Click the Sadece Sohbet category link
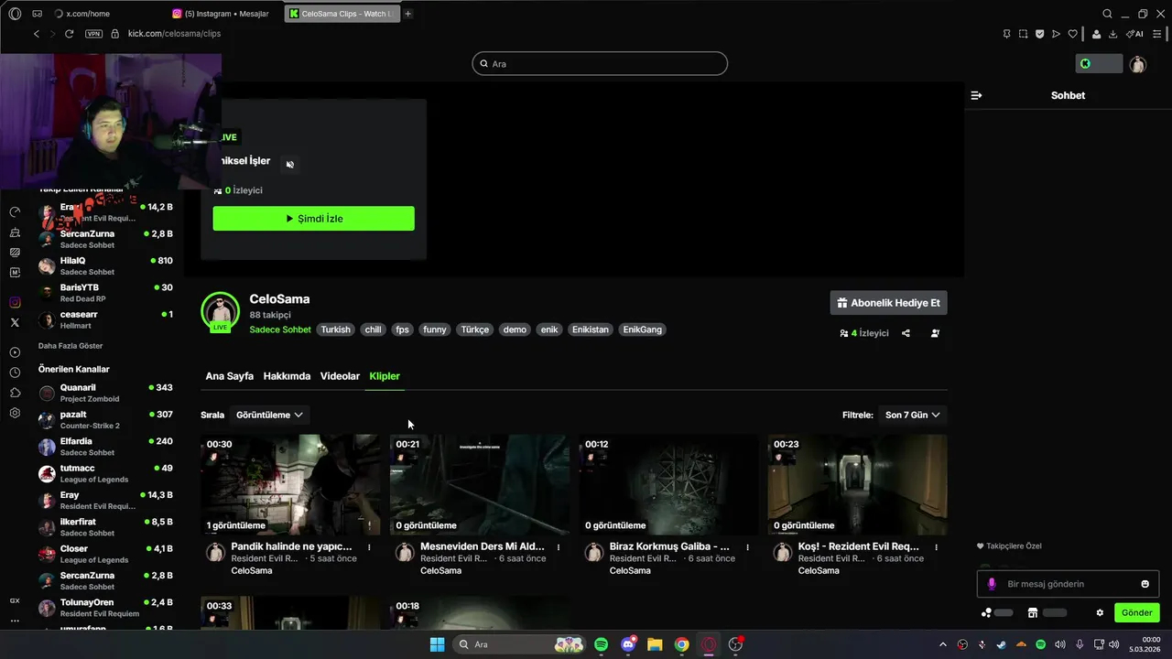The height and width of the screenshot is (659, 1172). [x=280, y=329]
